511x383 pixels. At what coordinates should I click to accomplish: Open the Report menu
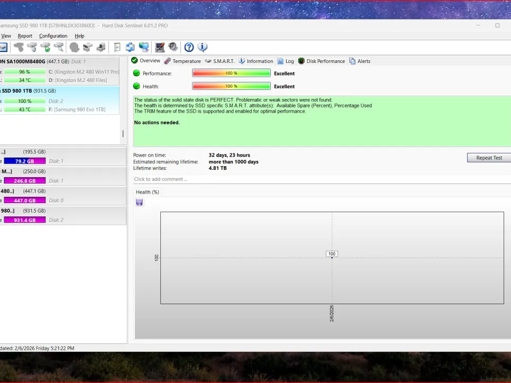(x=25, y=36)
